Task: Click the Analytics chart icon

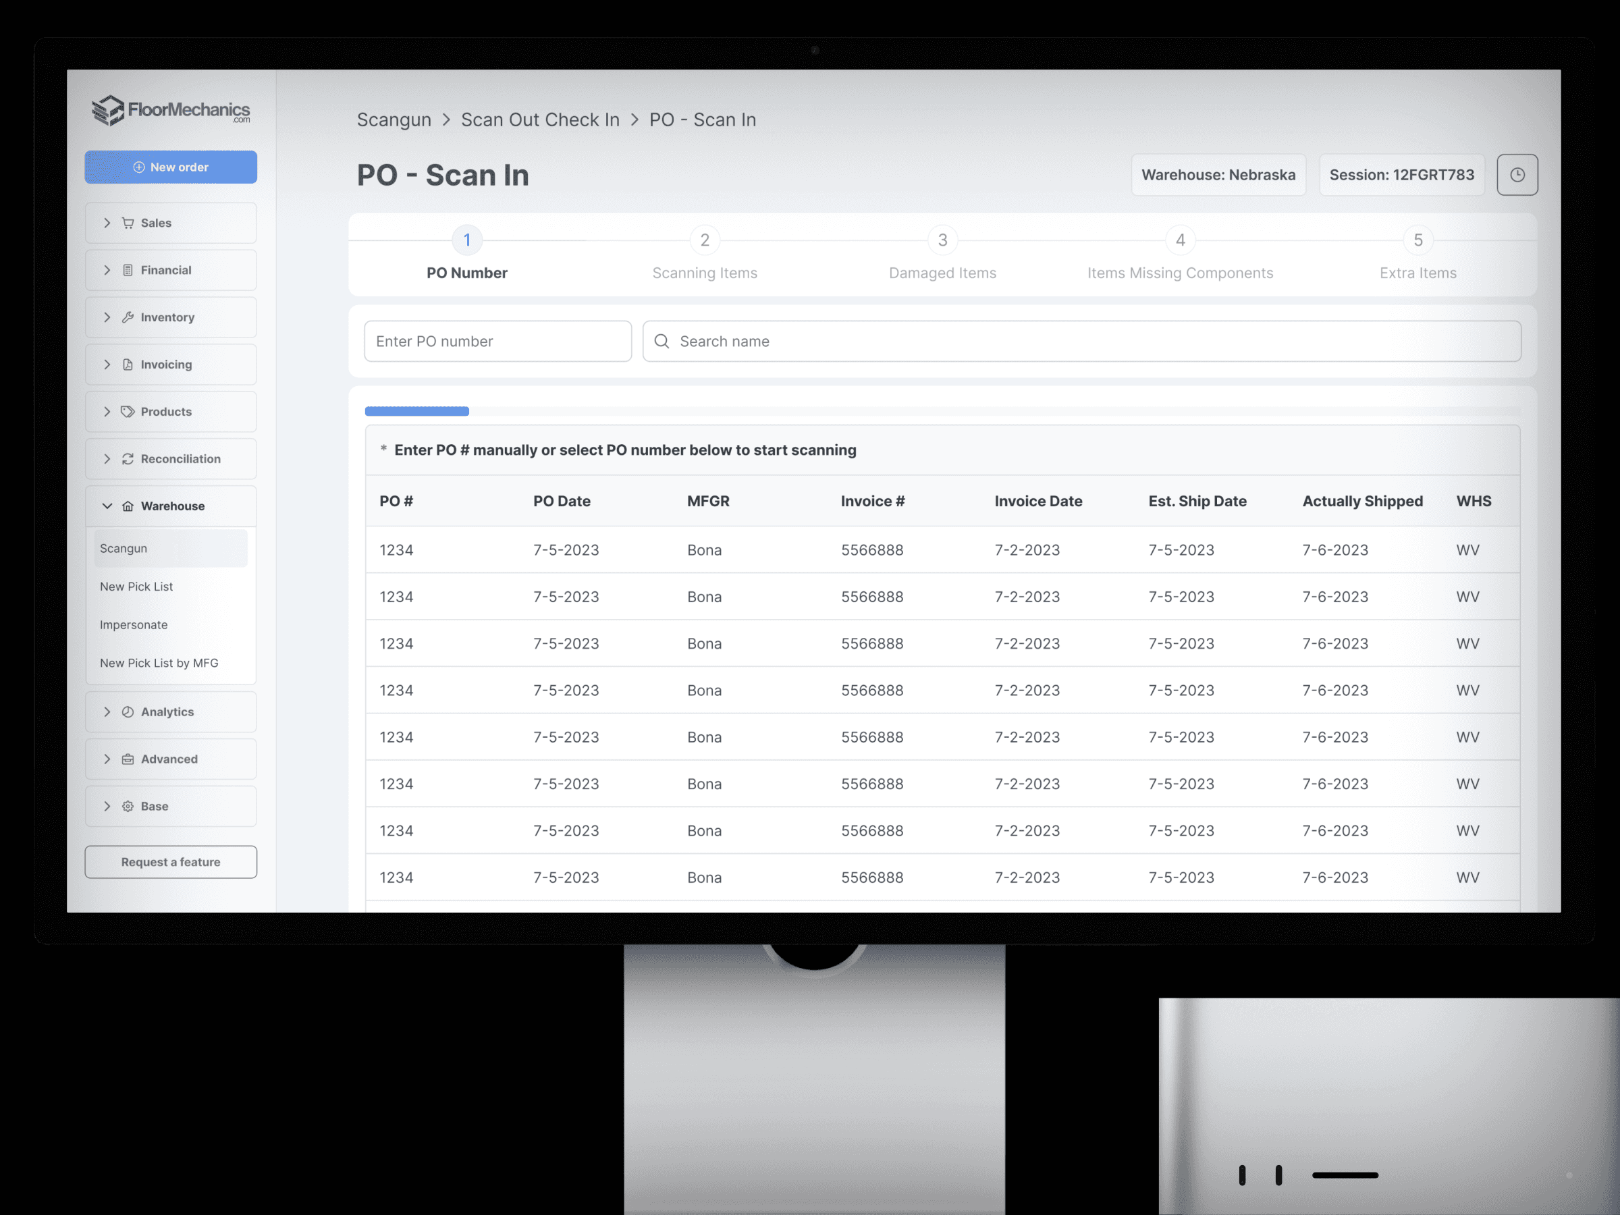Action: coord(128,712)
